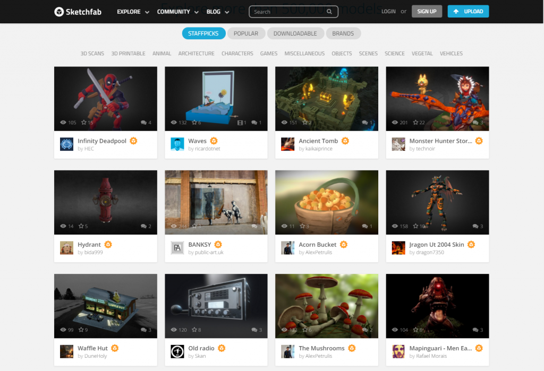Image resolution: width=544 pixels, height=371 pixels.
Task: Filter by VEHICLES category
Action: (x=452, y=54)
